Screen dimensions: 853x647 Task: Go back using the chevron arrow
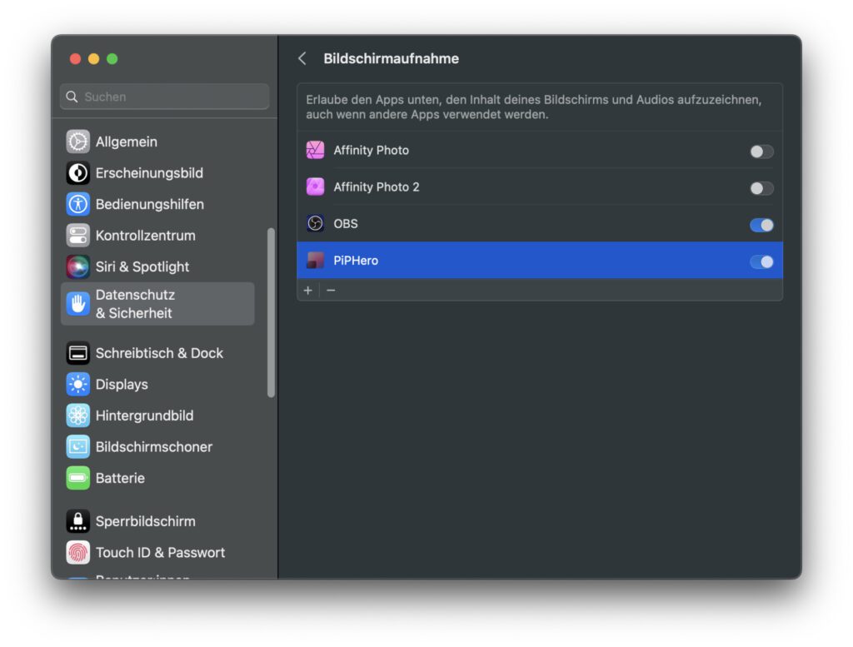302,58
